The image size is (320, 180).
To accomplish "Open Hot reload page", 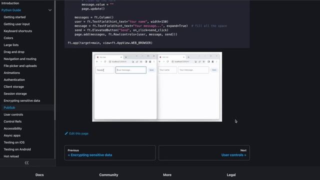I will pyautogui.click(x=11, y=156).
